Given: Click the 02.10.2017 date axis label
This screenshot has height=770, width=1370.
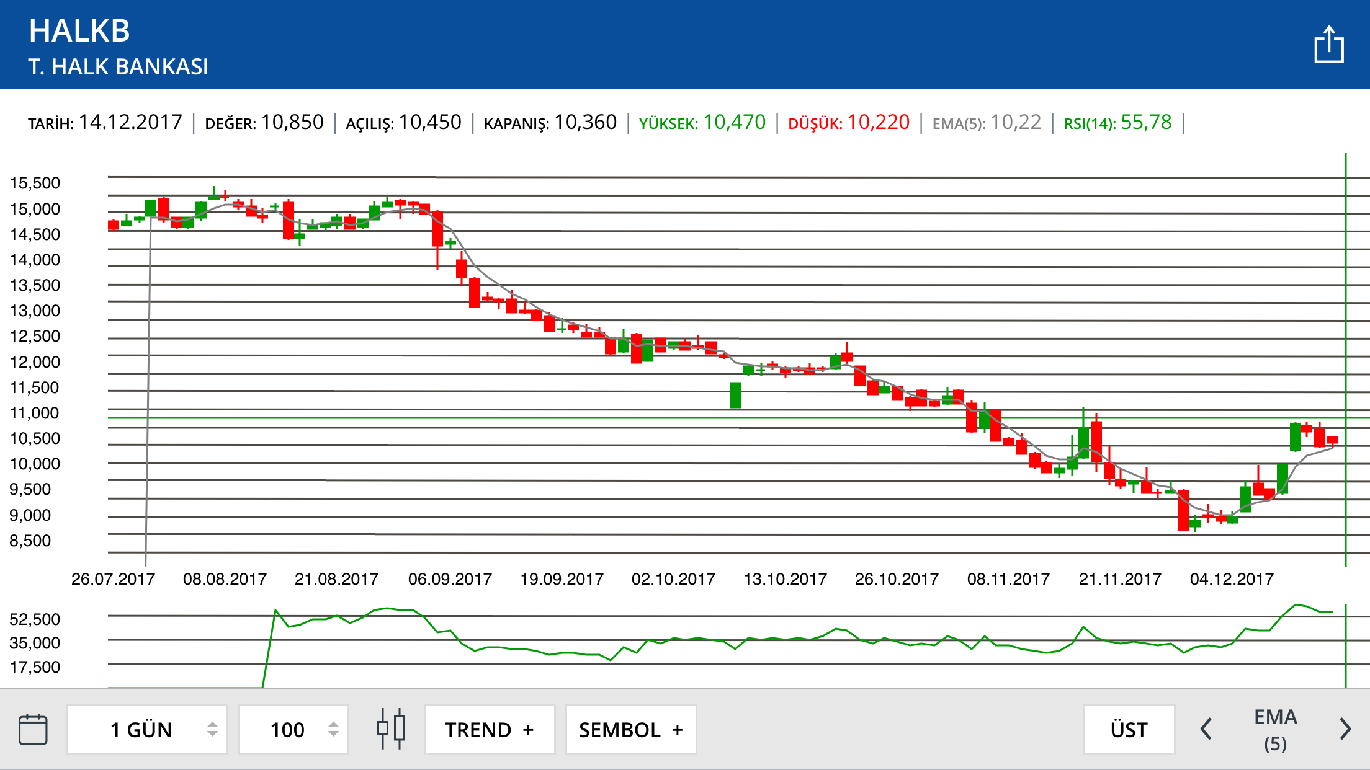Looking at the screenshot, I should point(673,579).
